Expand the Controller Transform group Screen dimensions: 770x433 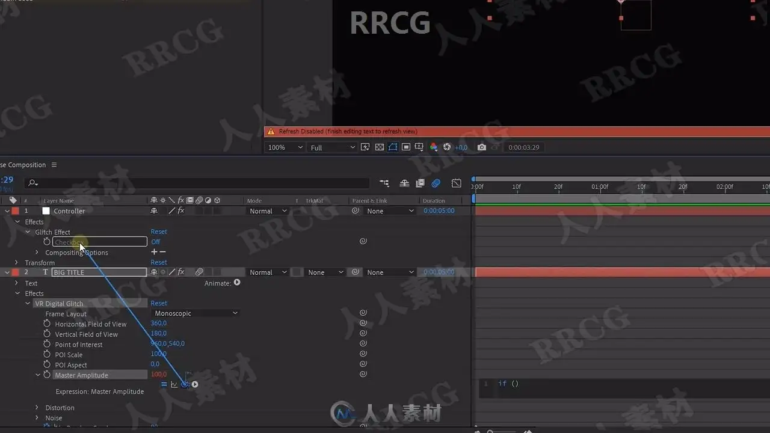pyautogui.click(x=17, y=263)
